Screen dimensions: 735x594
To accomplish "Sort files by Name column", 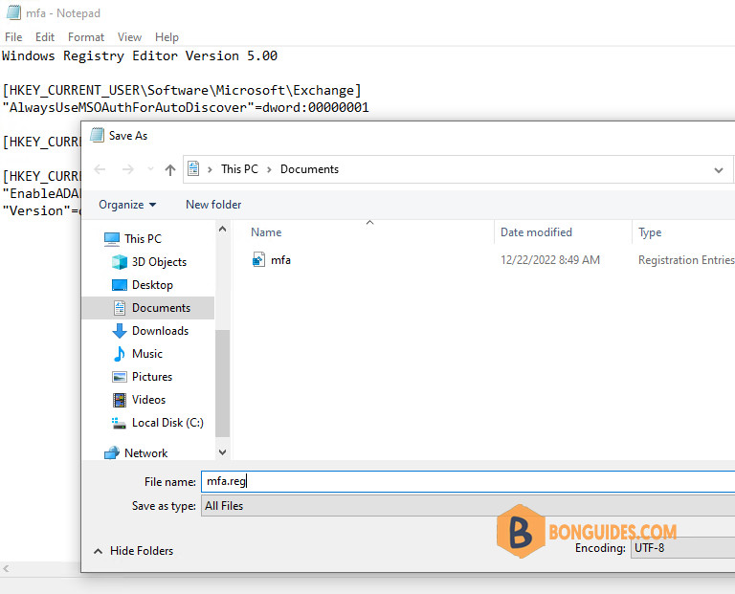I will click(266, 232).
